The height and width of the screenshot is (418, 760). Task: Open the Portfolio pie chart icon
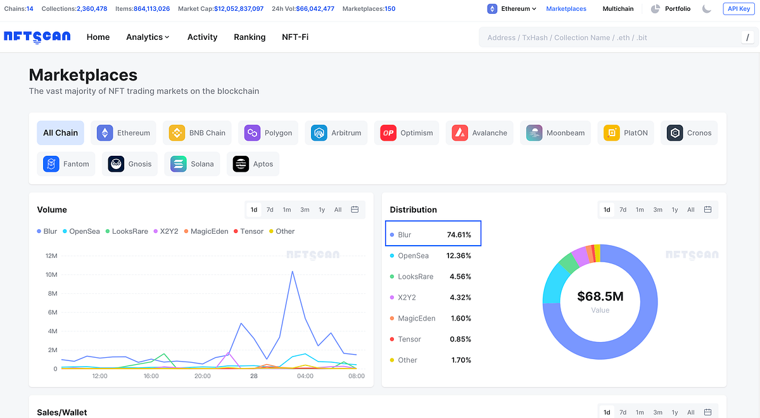coord(655,9)
